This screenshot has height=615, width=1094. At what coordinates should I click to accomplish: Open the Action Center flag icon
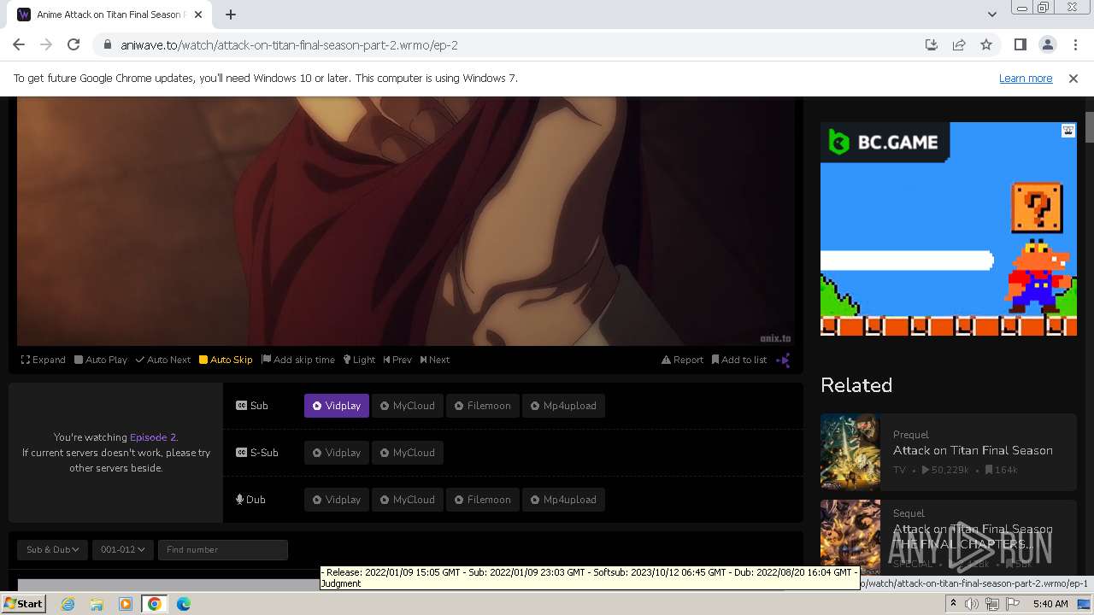point(1013,604)
